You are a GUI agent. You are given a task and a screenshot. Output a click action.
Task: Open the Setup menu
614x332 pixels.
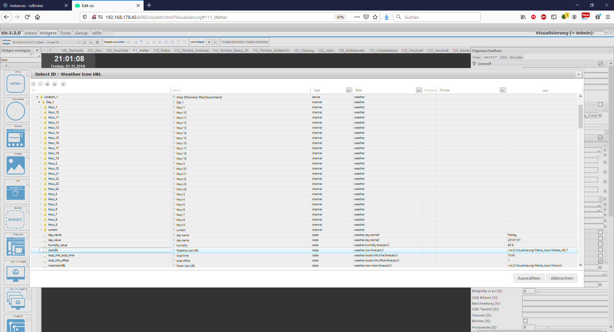(x=81, y=33)
